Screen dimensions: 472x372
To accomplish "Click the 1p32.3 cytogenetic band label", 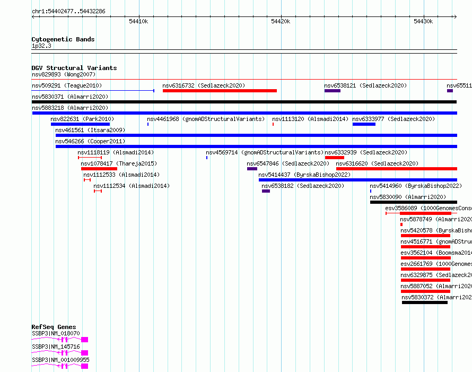I will (41, 46).
